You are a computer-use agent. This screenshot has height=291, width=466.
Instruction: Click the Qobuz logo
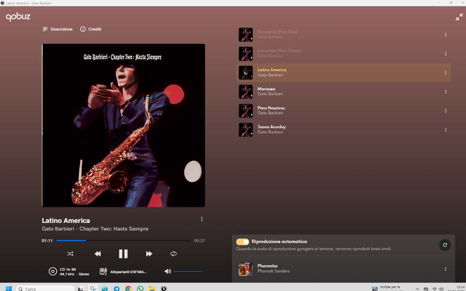[18, 17]
